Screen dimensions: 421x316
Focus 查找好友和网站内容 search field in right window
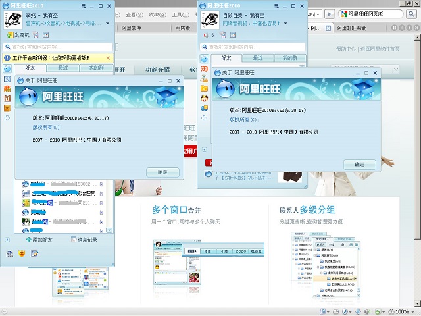(253, 47)
